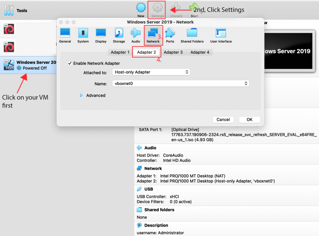Click the SATA Port 1 label
Viewport: 319px width, 236px height.
coord(150,129)
